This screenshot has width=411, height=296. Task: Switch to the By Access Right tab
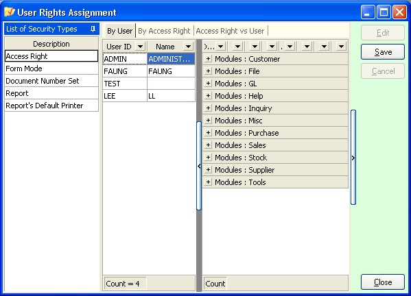click(164, 31)
